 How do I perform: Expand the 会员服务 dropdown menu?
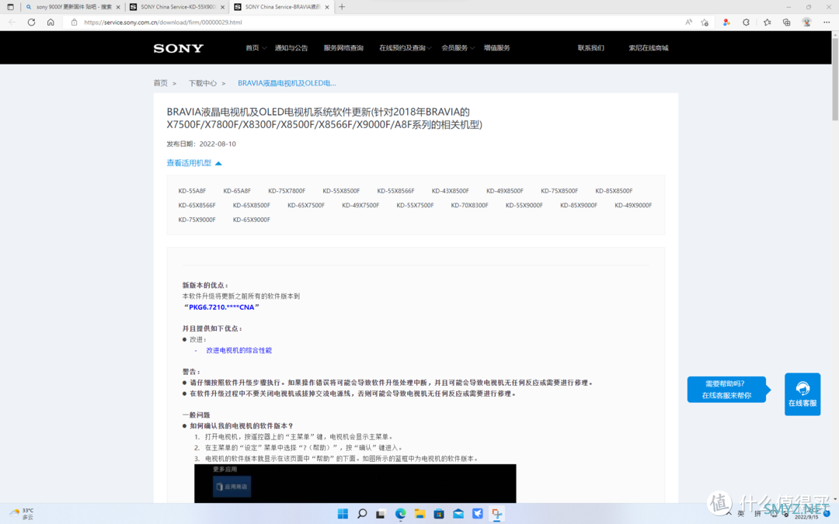458,48
